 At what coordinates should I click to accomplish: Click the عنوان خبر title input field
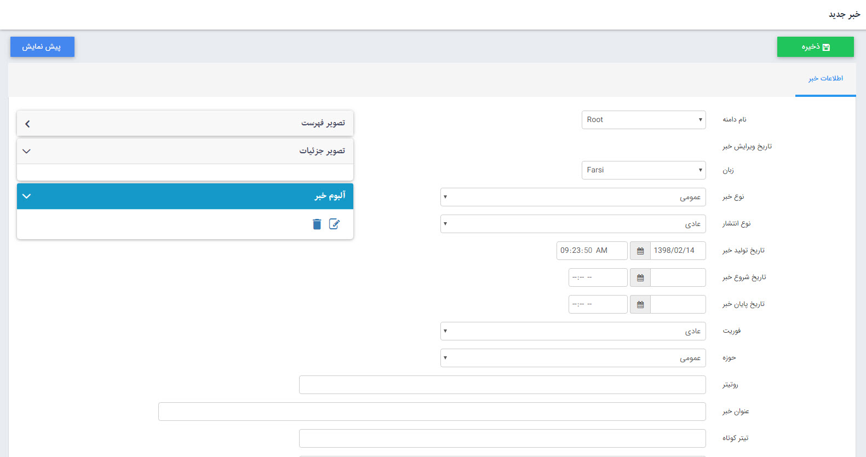432,412
